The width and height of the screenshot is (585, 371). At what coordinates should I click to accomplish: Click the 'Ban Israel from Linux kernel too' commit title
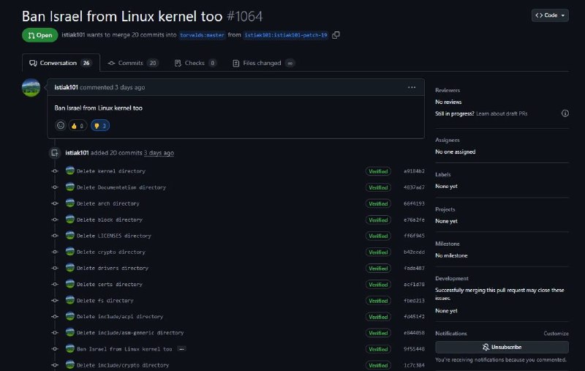124,349
